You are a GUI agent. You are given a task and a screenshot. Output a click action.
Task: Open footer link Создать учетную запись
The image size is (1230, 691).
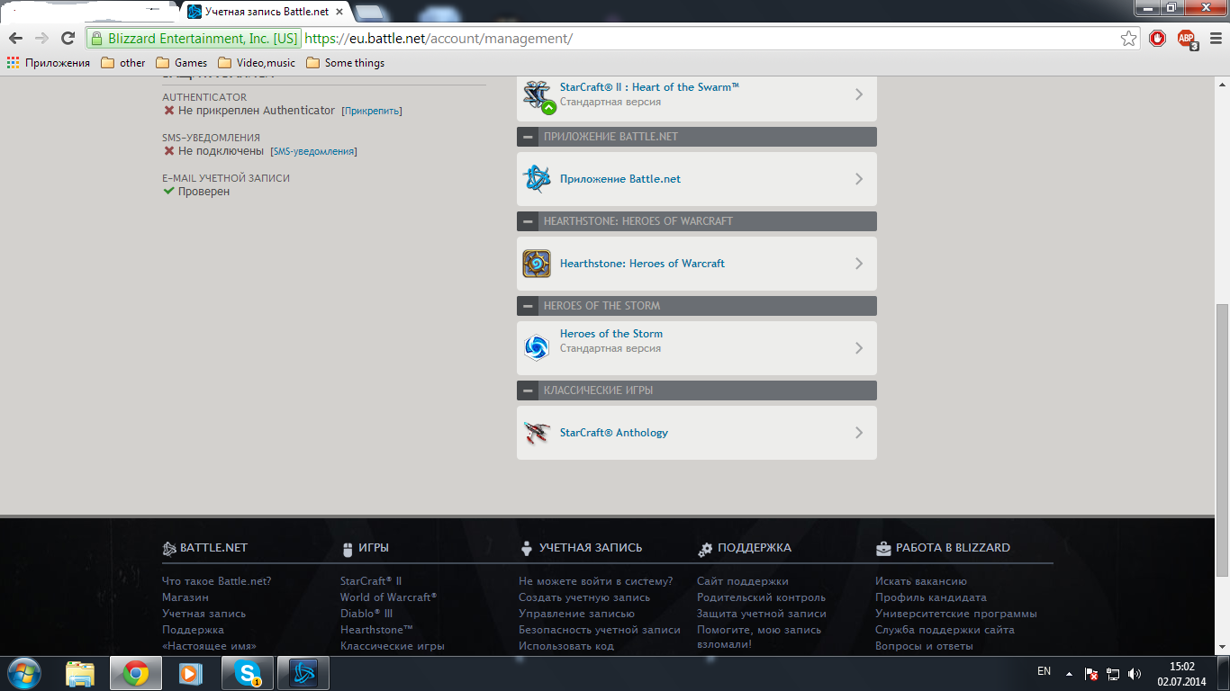[584, 597]
